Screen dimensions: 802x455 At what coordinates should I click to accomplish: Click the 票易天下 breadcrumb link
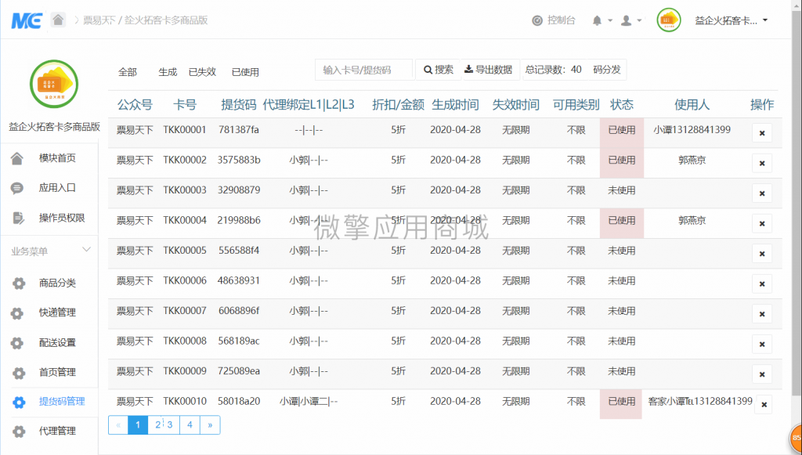coord(98,20)
